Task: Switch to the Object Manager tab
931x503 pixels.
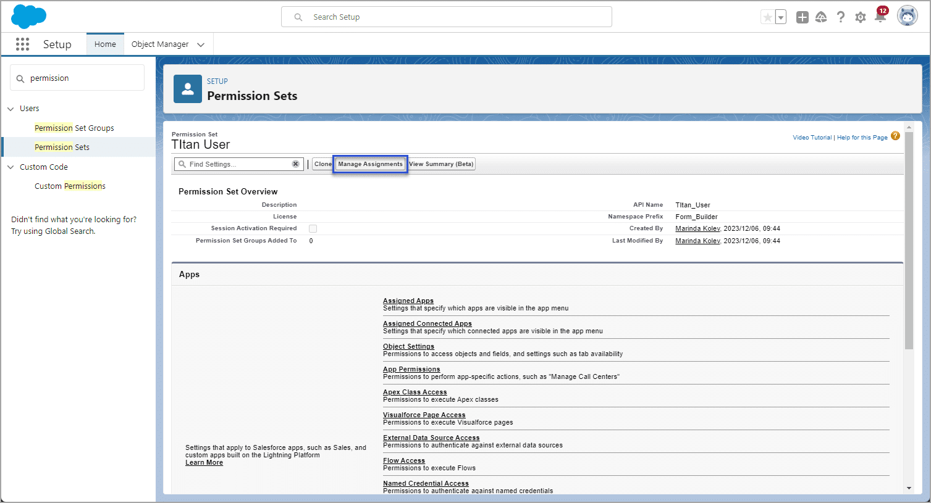Action: coord(161,44)
